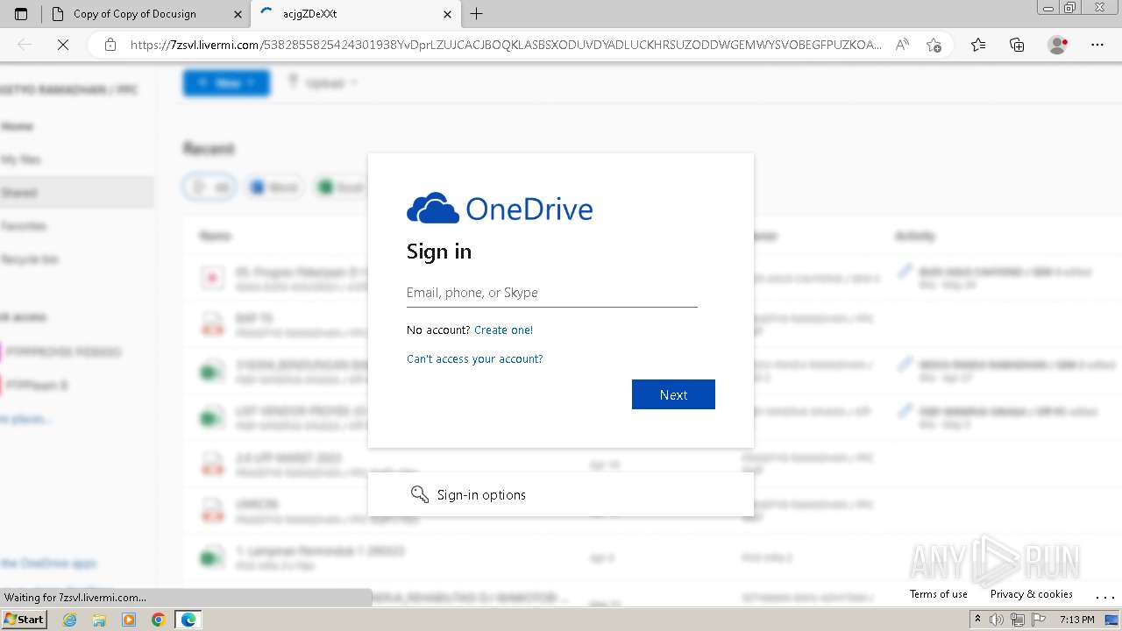The height and width of the screenshot is (631, 1122).
Task: Open the Collections panel
Action: pyautogui.click(x=1017, y=45)
